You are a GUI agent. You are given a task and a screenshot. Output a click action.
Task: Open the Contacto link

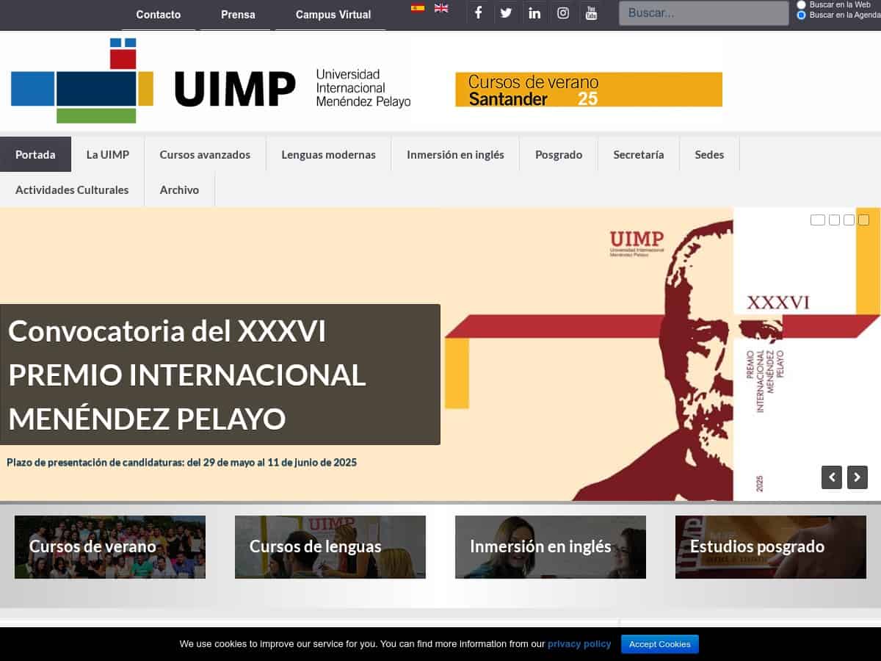[x=159, y=15]
